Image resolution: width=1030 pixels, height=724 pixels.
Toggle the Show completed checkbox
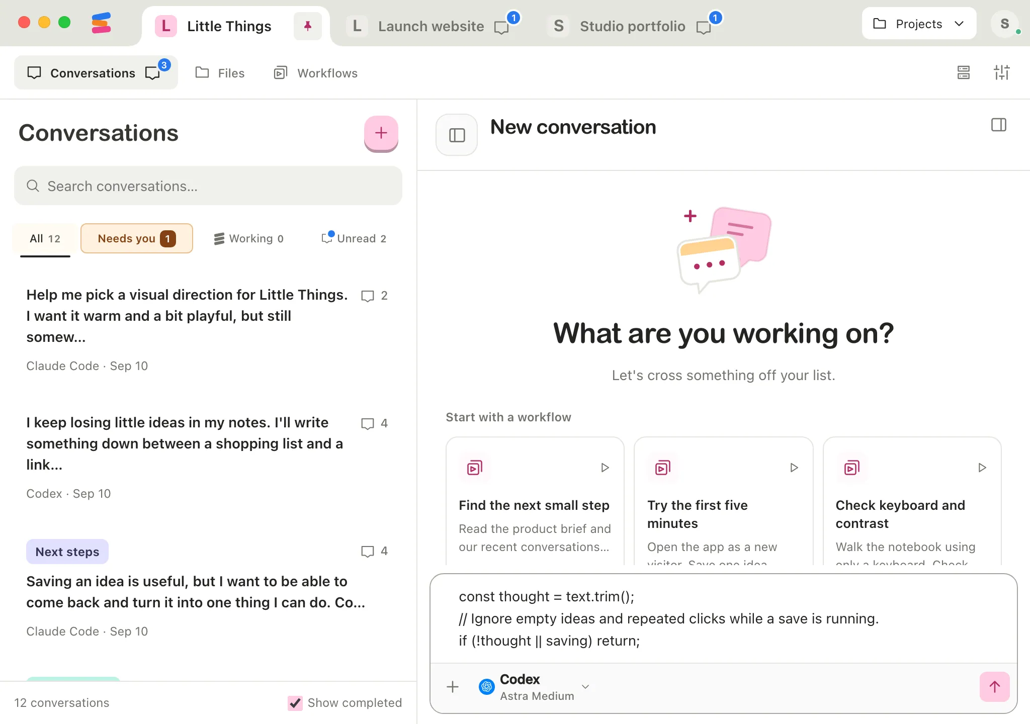click(295, 703)
